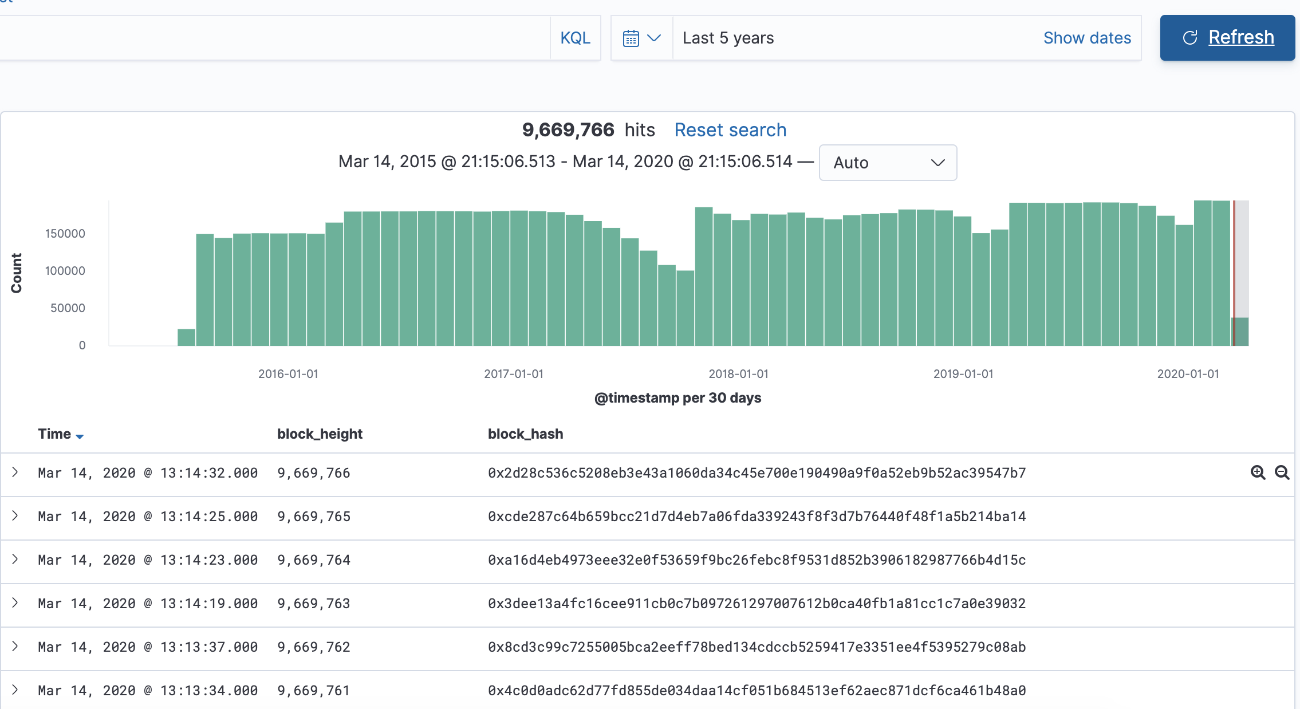Viewport: 1300px width, 709px height.
Task: Click the Reset search link
Action: (x=730, y=130)
